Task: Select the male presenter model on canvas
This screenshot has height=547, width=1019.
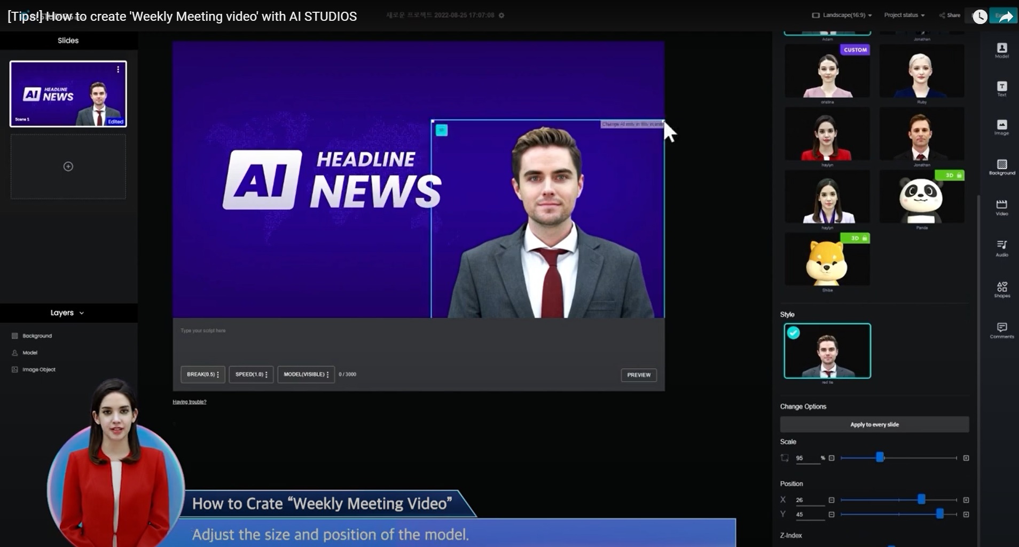Action: tap(550, 221)
